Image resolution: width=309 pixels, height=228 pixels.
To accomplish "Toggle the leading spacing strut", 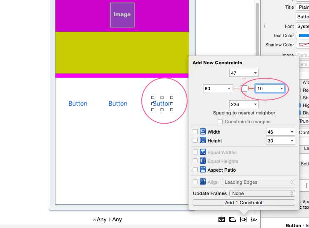I will [236, 89].
